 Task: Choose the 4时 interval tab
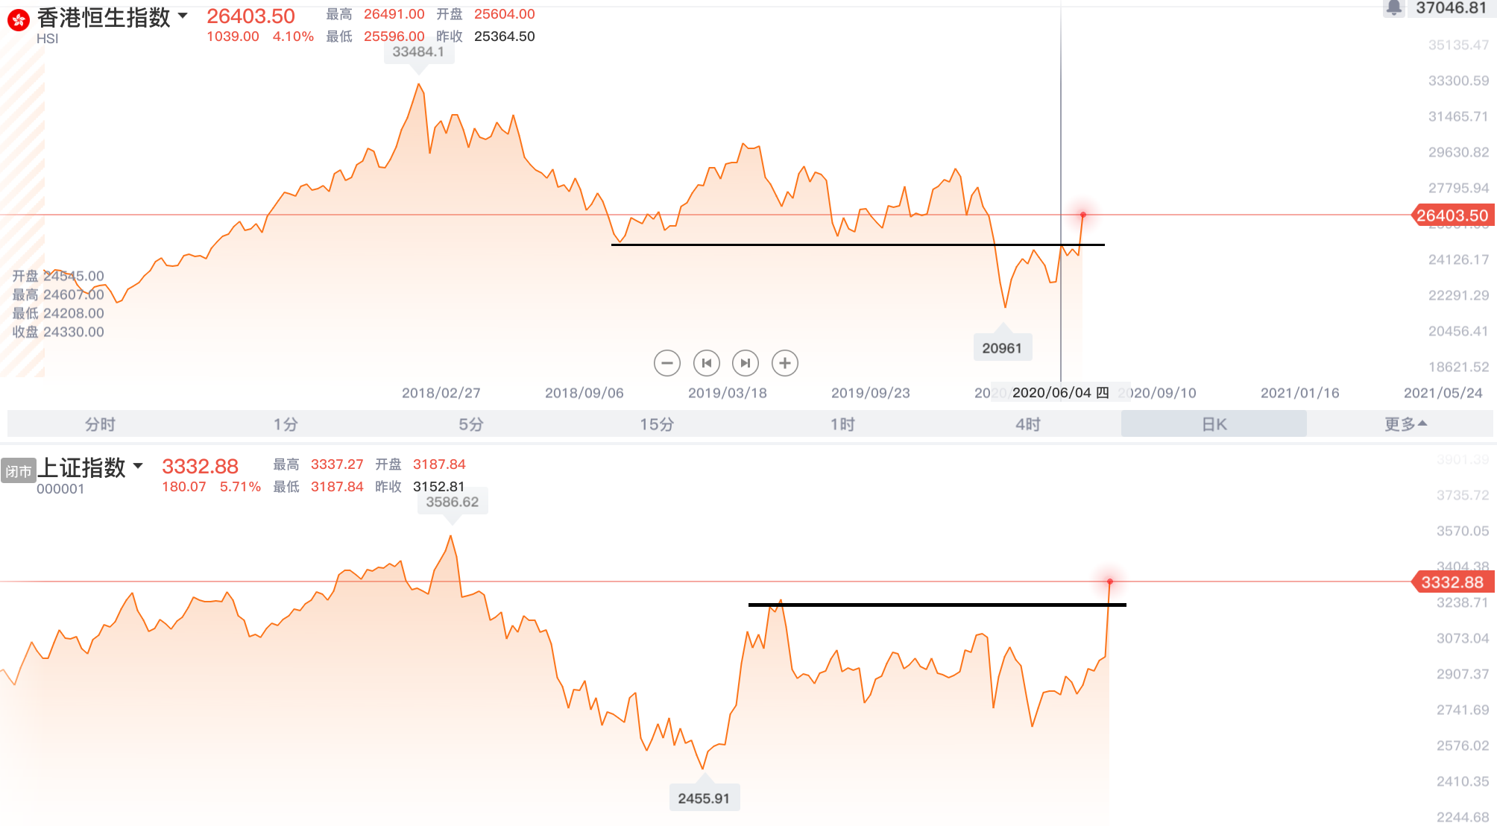click(x=1028, y=424)
